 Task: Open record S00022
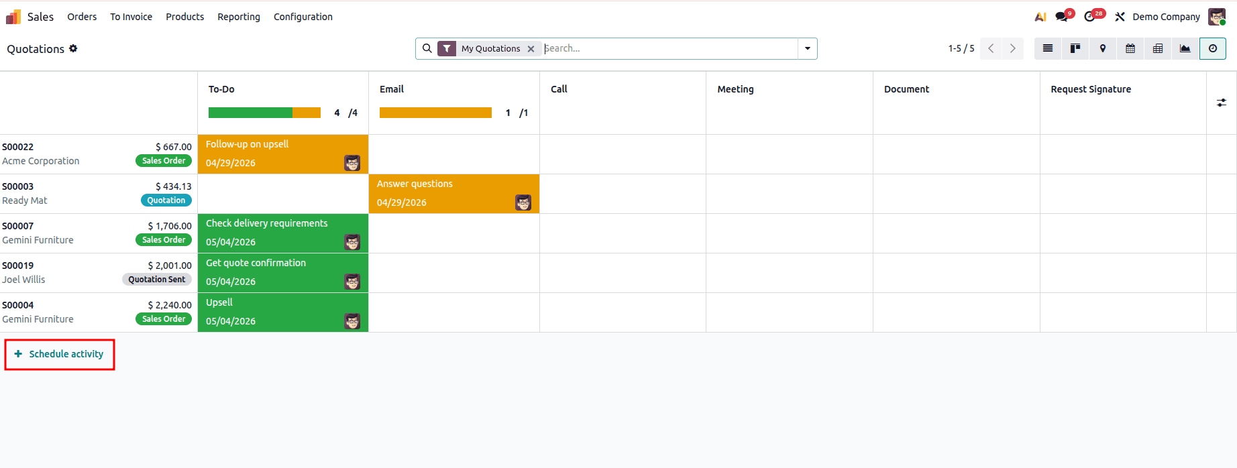tap(17, 147)
